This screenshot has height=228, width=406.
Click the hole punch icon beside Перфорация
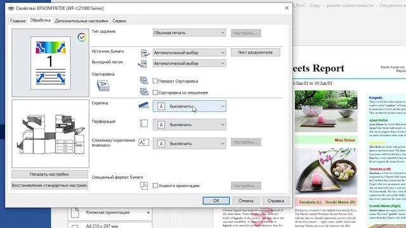[x=144, y=123]
